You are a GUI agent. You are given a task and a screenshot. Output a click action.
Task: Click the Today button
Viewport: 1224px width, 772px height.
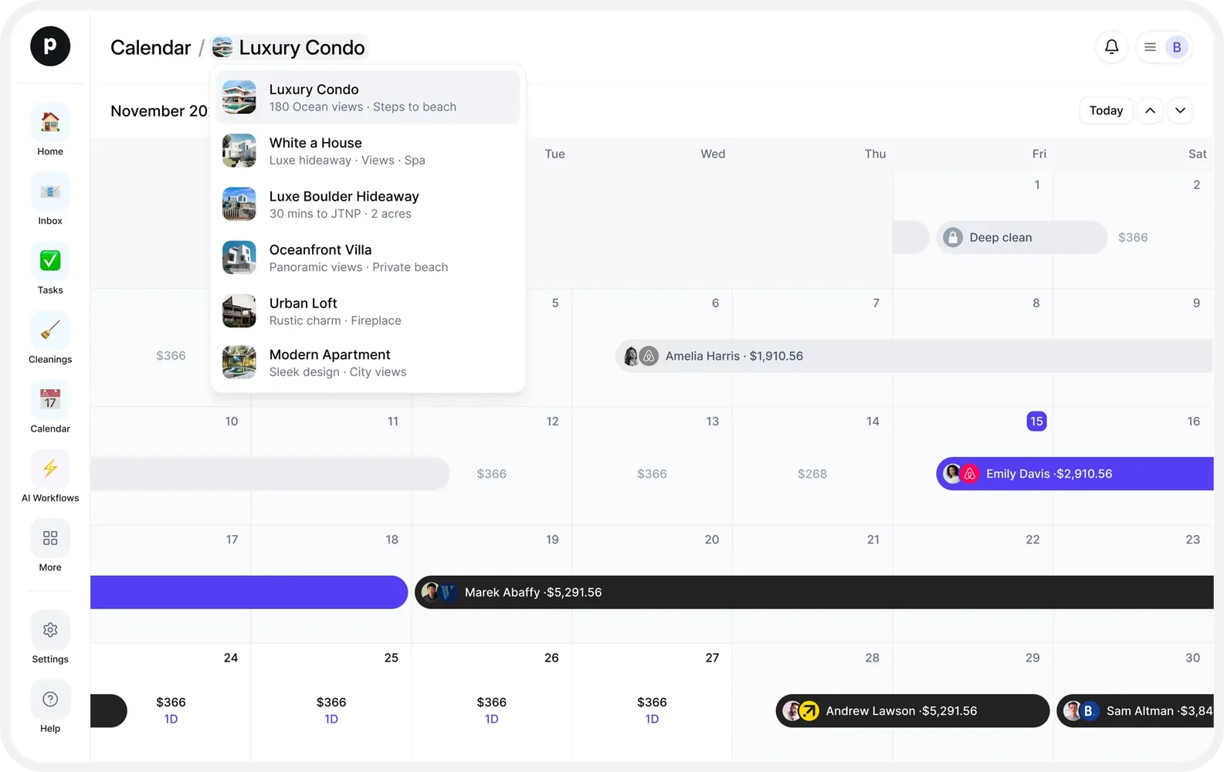tap(1106, 110)
